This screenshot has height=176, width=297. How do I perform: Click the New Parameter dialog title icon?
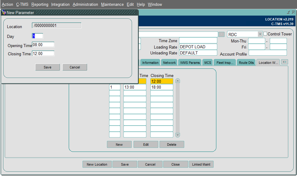tap(4, 13)
